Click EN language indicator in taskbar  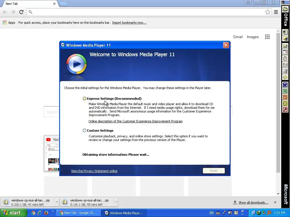coord(211,213)
